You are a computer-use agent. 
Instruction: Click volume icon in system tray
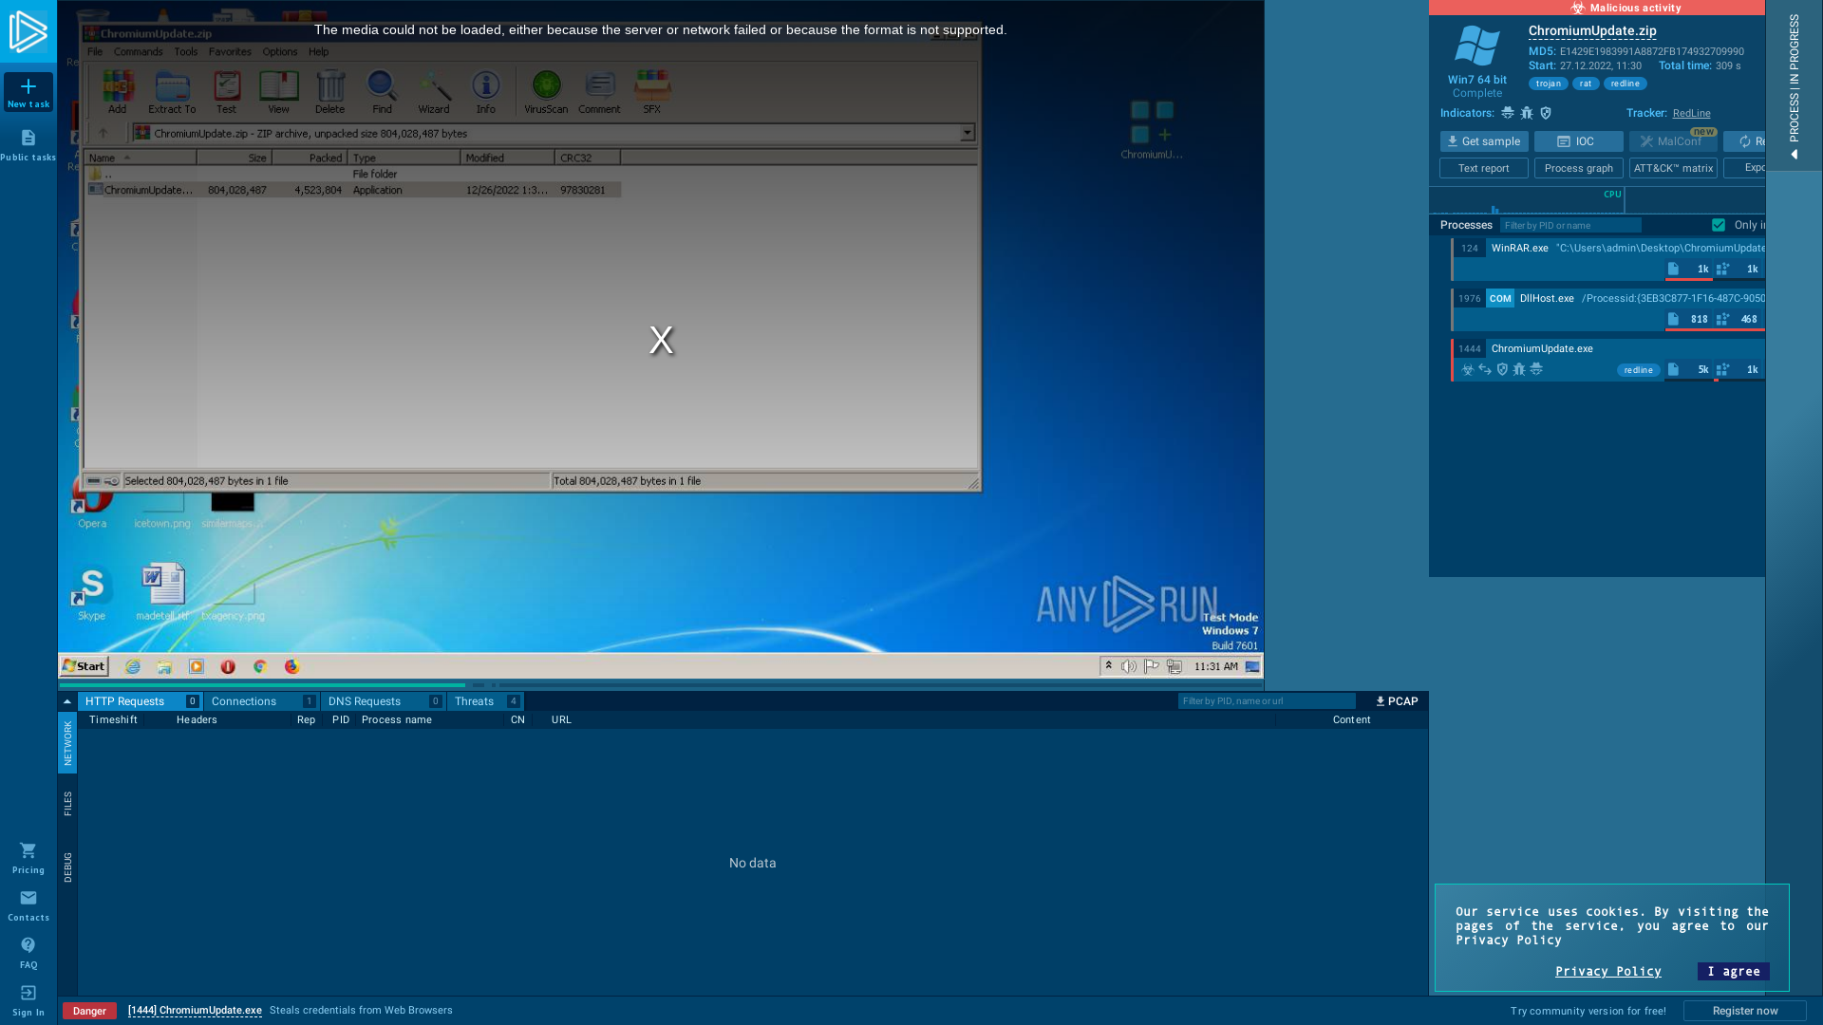[x=1129, y=666]
